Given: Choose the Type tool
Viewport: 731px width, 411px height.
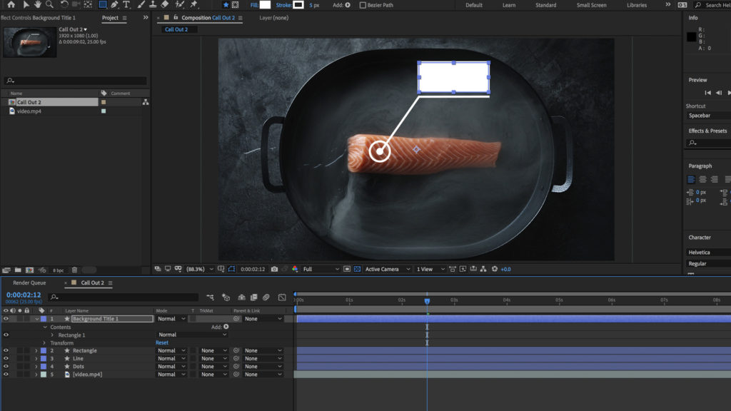Looking at the screenshot, I should [x=126, y=4].
